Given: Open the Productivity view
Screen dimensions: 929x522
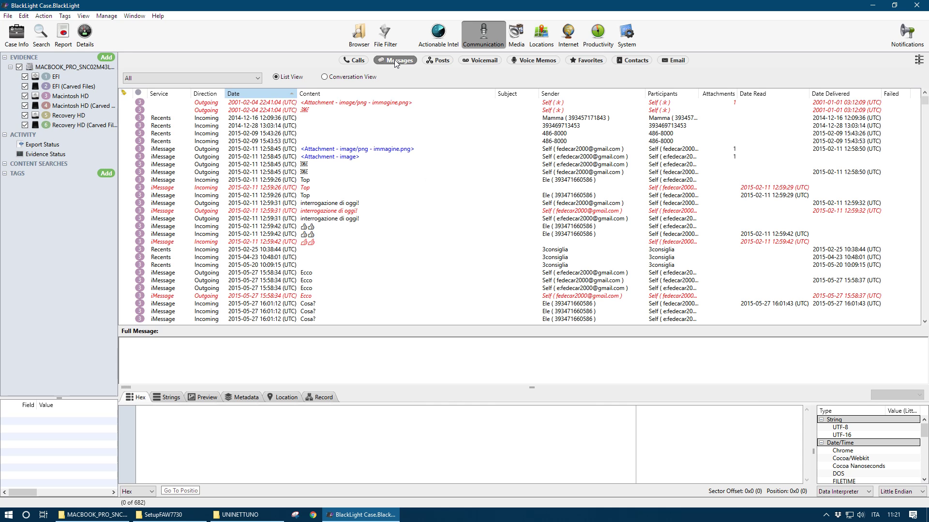Looking at the screenshot, I should 598,36.
